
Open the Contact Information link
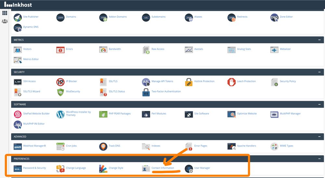point(163,168)
